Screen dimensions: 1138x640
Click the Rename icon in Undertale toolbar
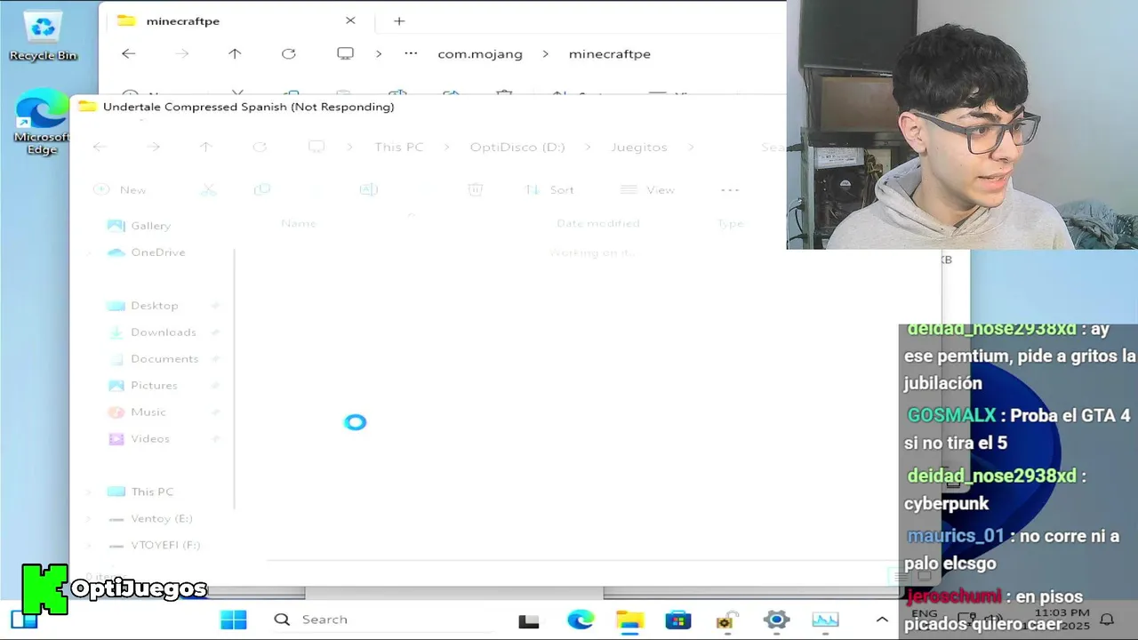tap(369, 189)
